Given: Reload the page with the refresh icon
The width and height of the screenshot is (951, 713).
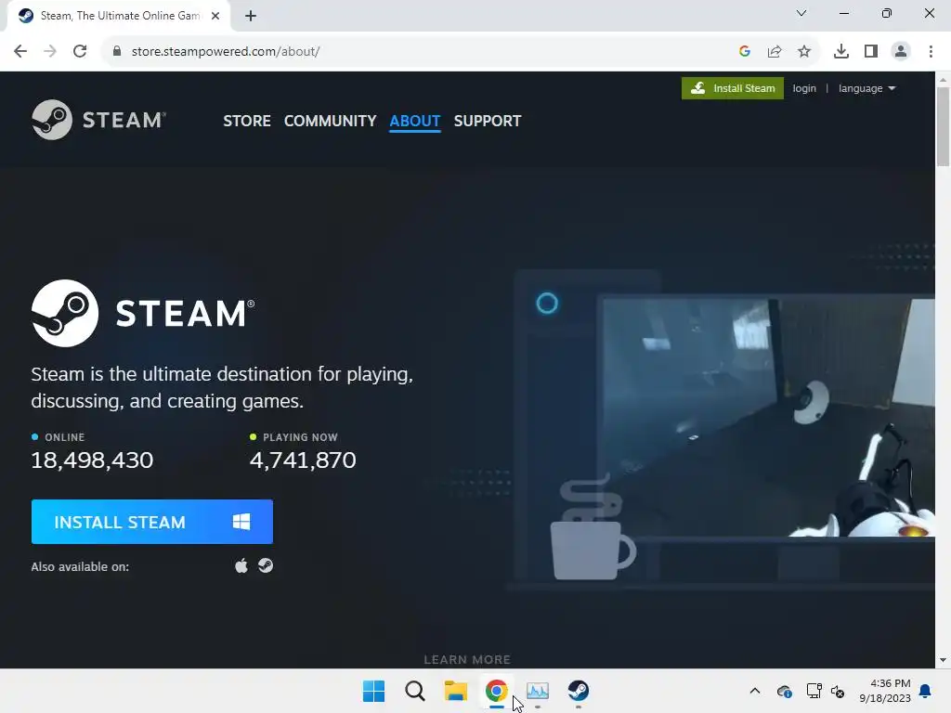Looking at the screenshot, I should point(80,51).
